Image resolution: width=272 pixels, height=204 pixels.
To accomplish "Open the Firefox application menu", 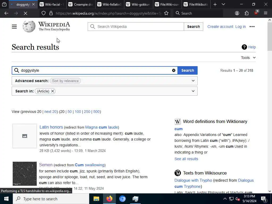I will [x=266, y=13].
